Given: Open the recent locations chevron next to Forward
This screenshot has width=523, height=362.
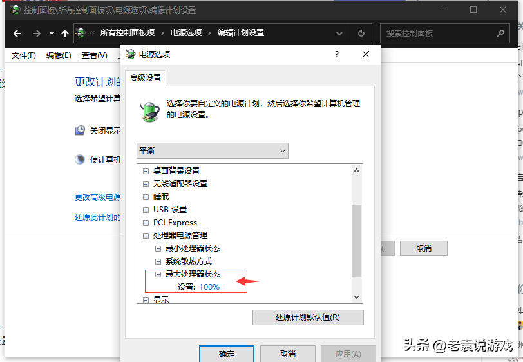Looking at the screenshot, I should pyautogui.click(x=52, y=34).
